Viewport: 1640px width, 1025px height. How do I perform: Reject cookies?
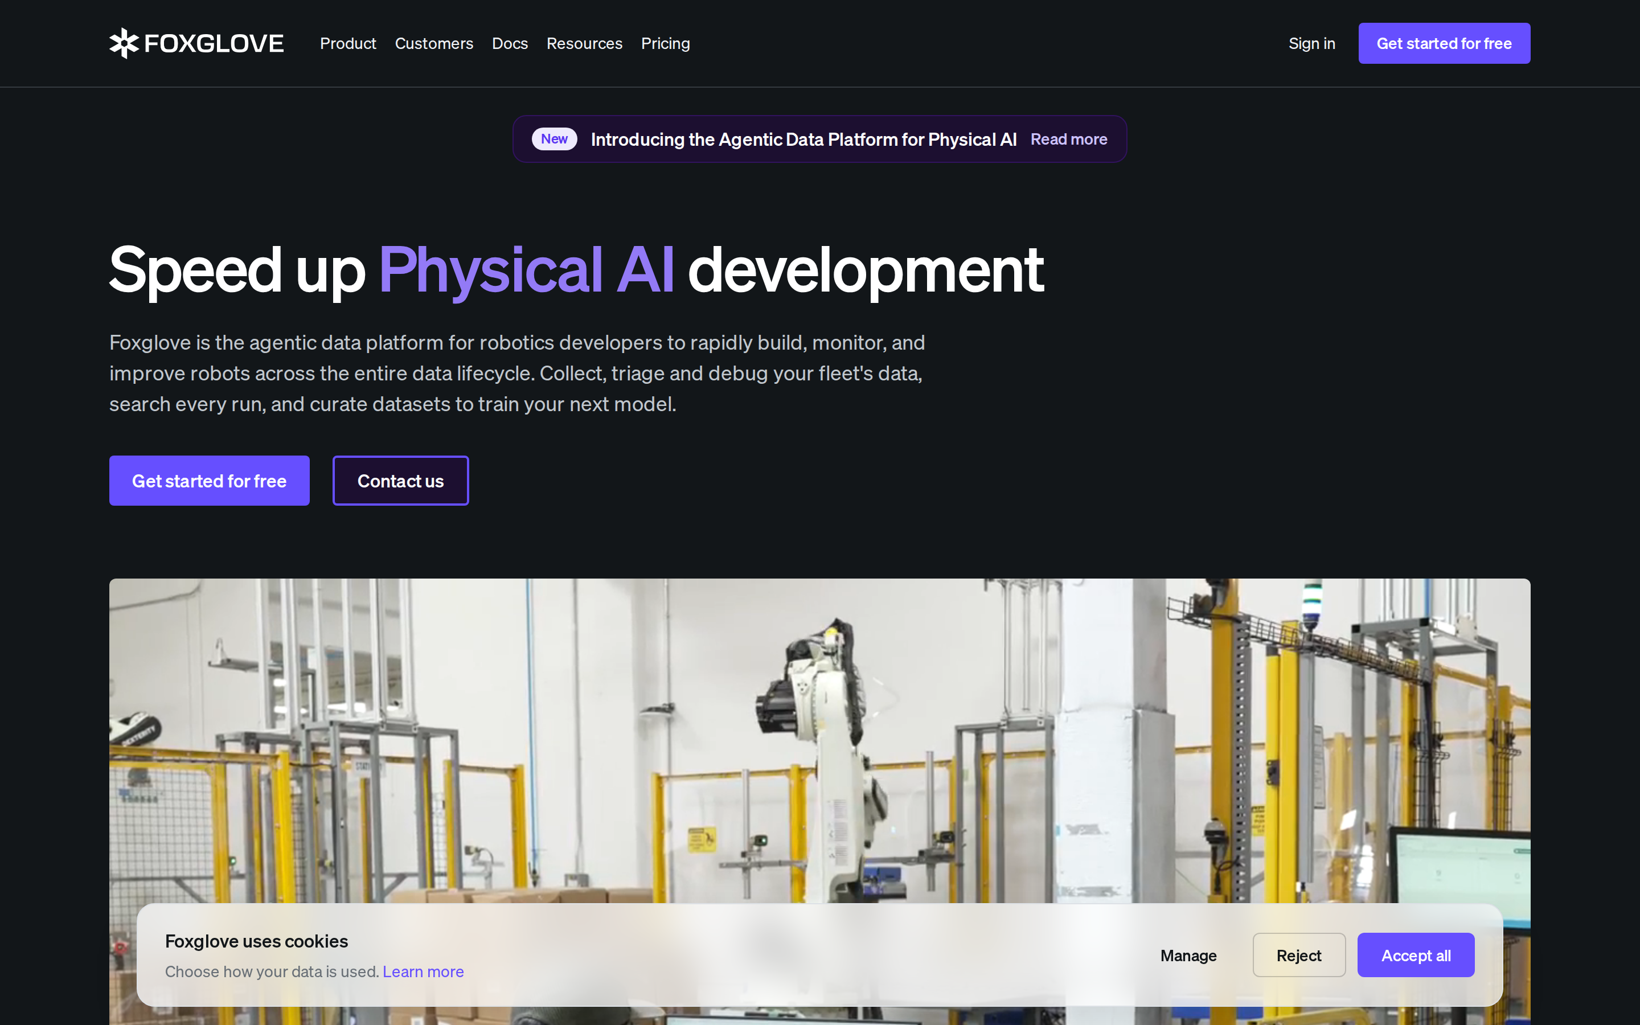(x=1299, y=955)
